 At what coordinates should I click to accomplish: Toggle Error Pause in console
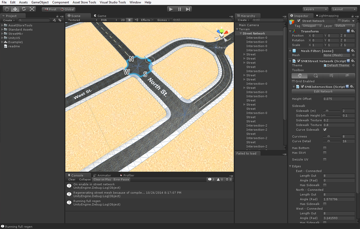121,180
